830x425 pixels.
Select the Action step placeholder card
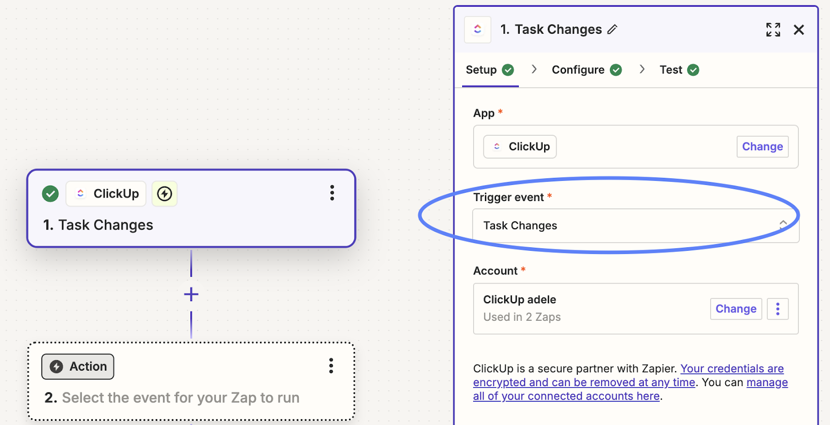tap(191, 397)
